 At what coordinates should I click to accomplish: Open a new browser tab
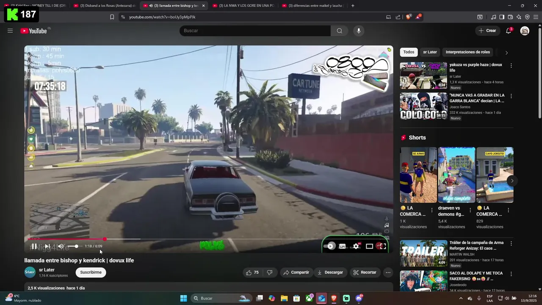pyautogui.click(x=353, y=6)
